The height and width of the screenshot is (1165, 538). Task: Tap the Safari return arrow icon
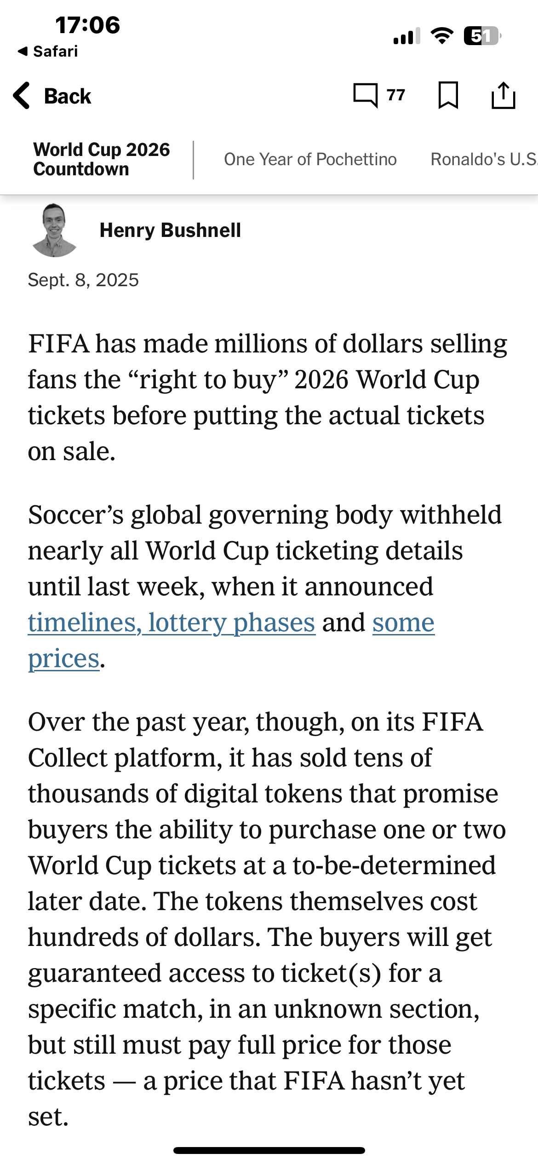23,51
